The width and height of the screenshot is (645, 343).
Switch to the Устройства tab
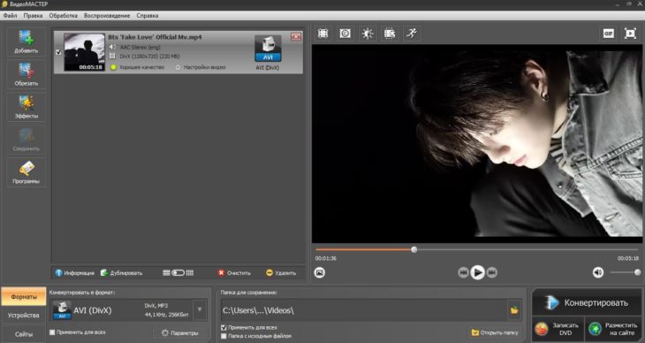coord(24,316)
